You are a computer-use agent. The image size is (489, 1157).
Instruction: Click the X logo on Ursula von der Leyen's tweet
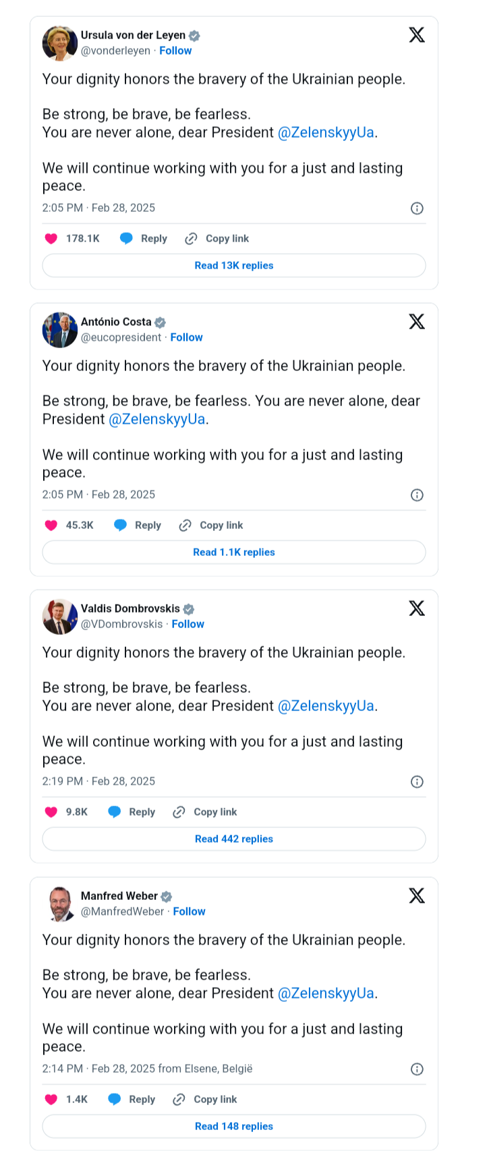(417, 34)
